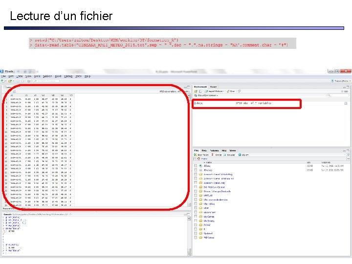The image size is (352, 264).
Task: Maximize the Files pane
Action: click(x=348, y=151)
